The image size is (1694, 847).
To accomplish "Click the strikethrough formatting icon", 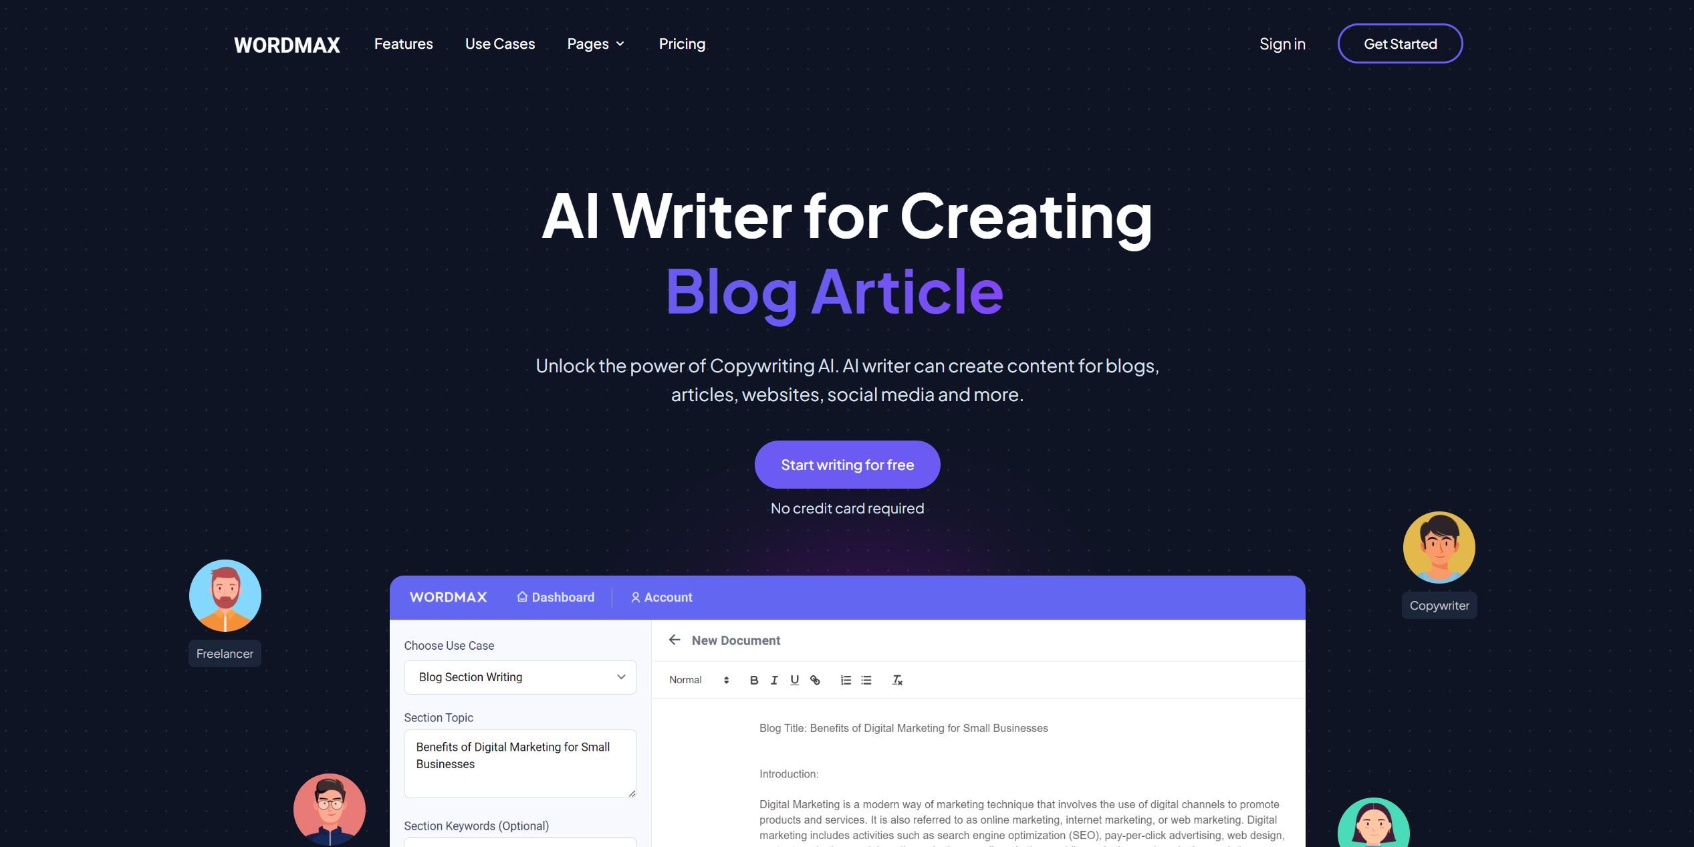I will [x=898, y=680].
